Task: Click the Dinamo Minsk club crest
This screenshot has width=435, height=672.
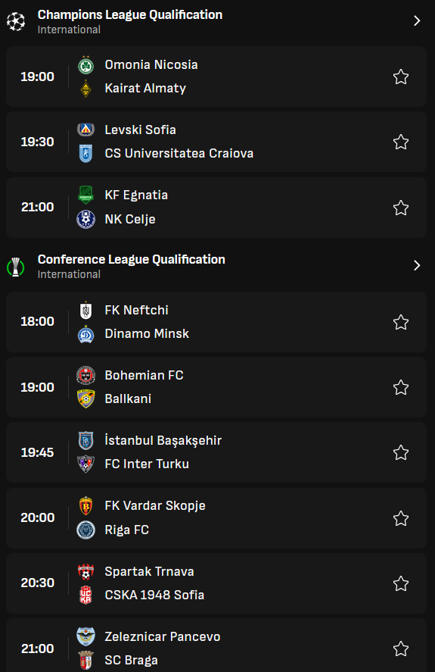Action: click(85, 334)
